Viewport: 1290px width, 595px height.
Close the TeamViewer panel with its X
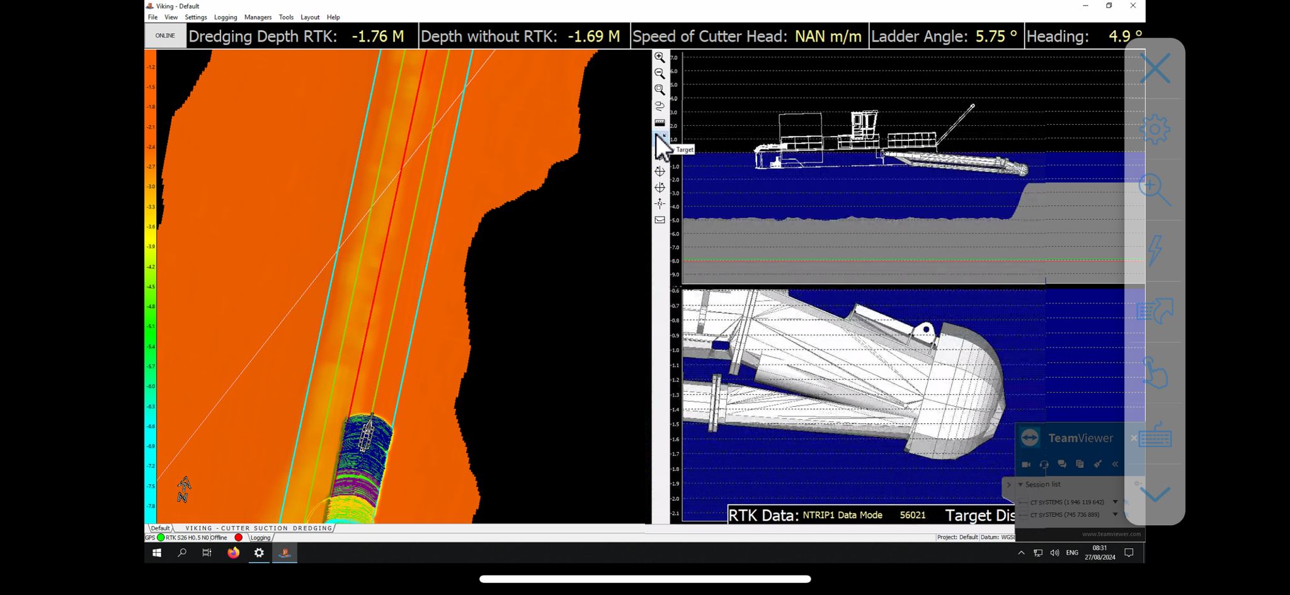[1133, 438]
